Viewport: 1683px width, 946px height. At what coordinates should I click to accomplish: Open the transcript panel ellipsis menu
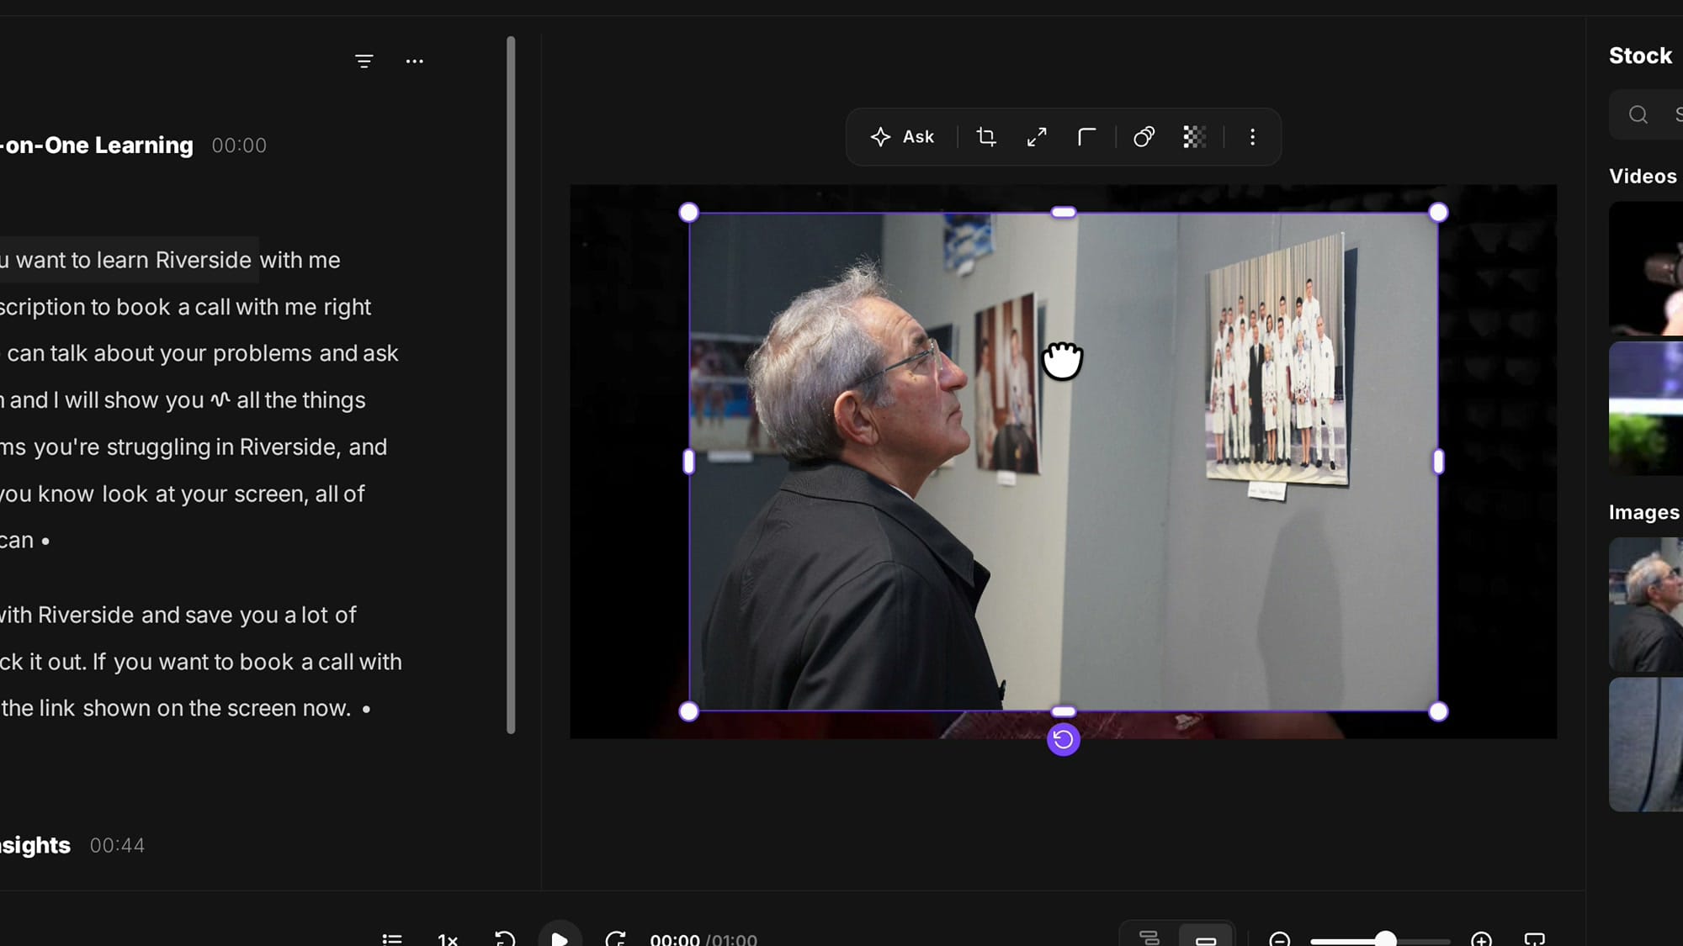point(414,61)
